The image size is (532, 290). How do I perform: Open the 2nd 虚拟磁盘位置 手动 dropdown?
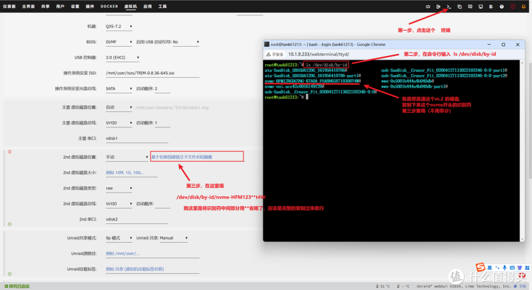pos(127,157)
